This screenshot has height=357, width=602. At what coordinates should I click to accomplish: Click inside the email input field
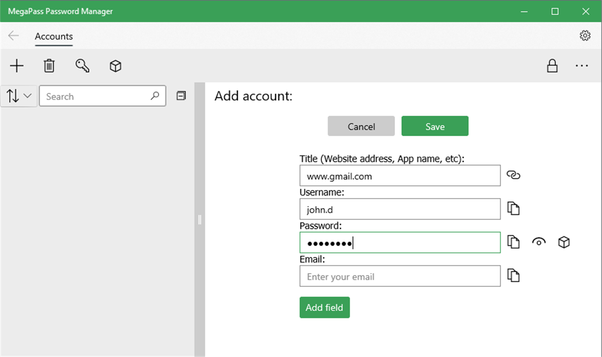[400, 276]
